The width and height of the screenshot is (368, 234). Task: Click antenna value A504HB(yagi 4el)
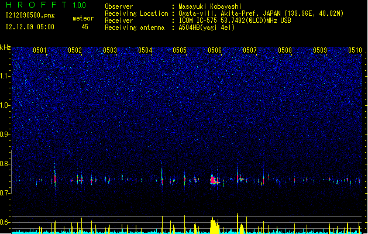click(x=207, y=27)
